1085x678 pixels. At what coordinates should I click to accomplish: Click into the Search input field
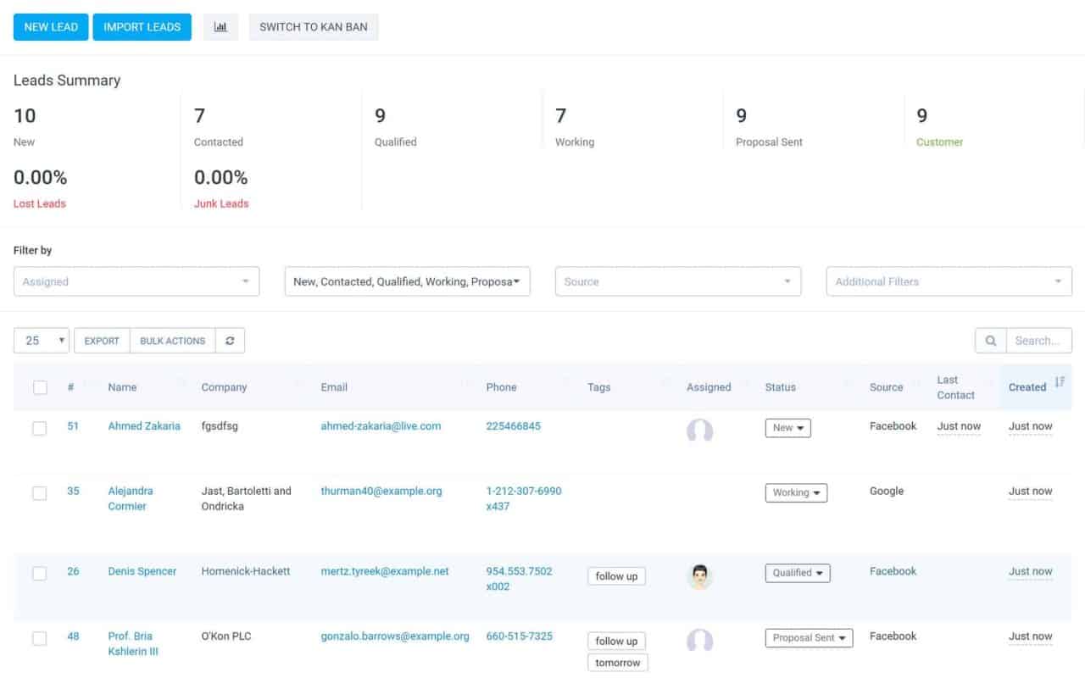point(1038,341)
